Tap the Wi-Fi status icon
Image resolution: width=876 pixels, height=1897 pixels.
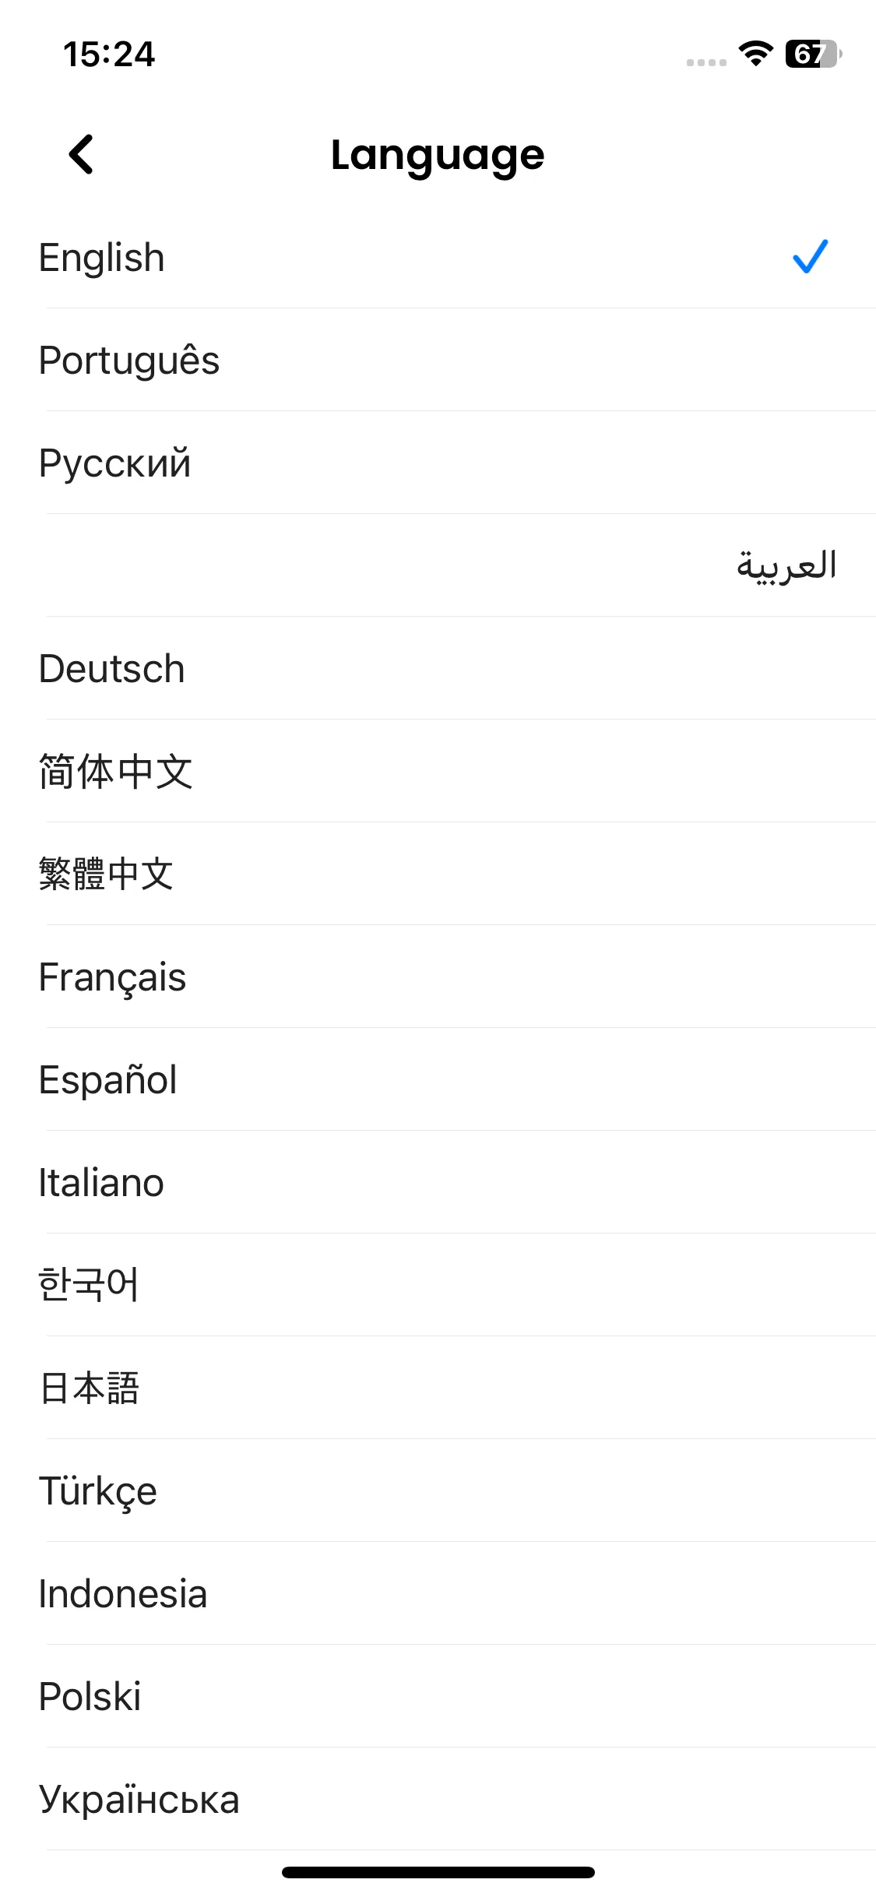coord(755,54)
